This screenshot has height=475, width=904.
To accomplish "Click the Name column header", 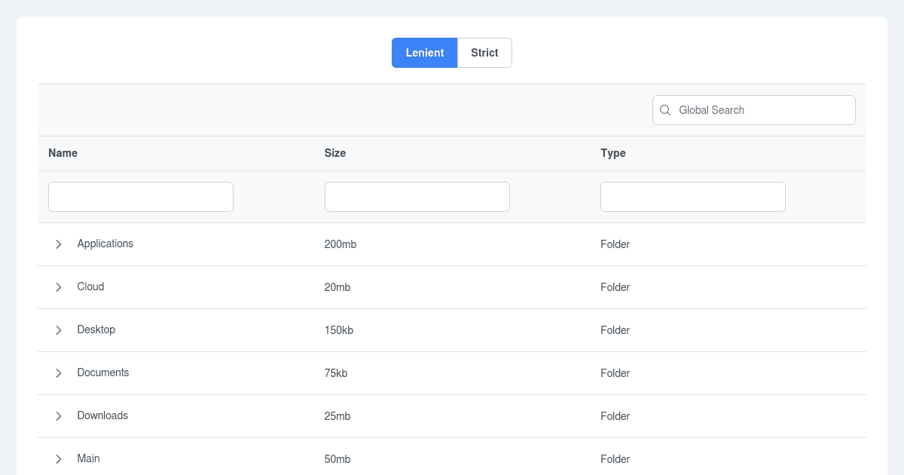I will 63,153.
